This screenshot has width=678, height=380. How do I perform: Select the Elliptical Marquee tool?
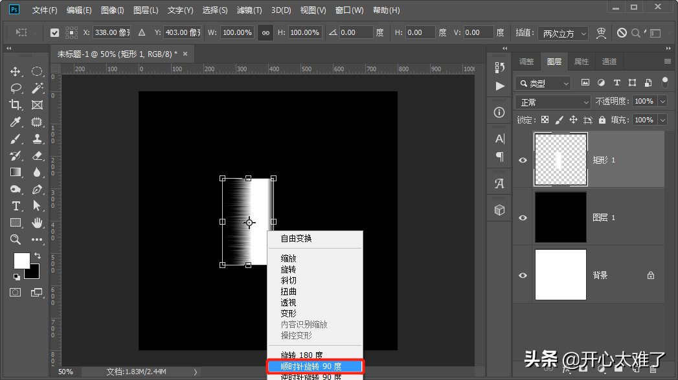(x=37, y=71)
